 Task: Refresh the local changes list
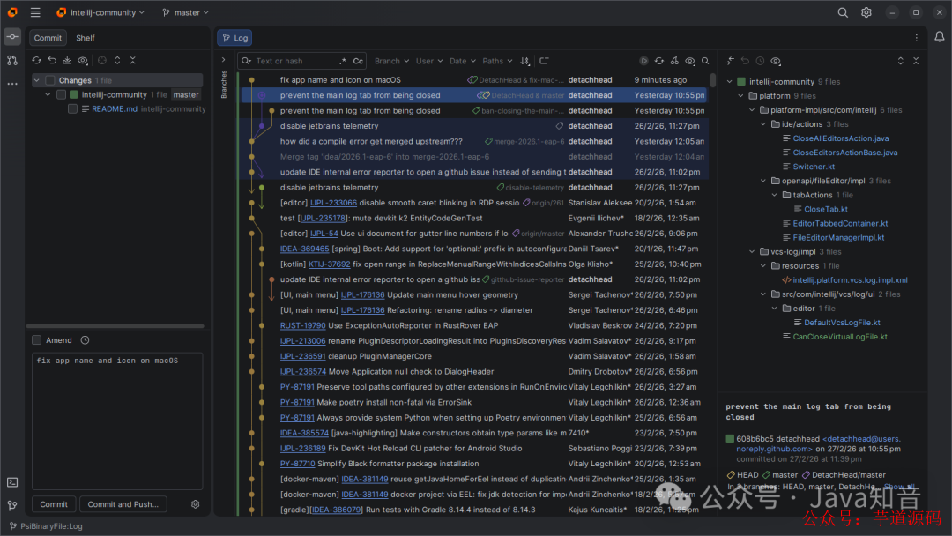(x=36, y=60)
